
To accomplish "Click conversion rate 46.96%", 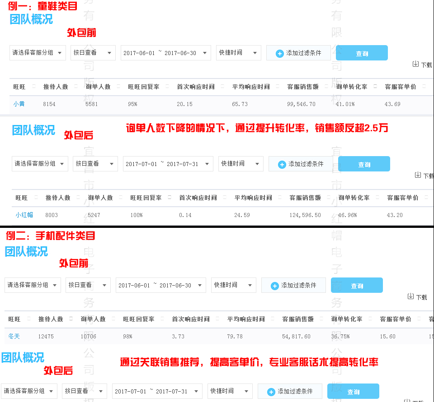I will click(347, 215).
